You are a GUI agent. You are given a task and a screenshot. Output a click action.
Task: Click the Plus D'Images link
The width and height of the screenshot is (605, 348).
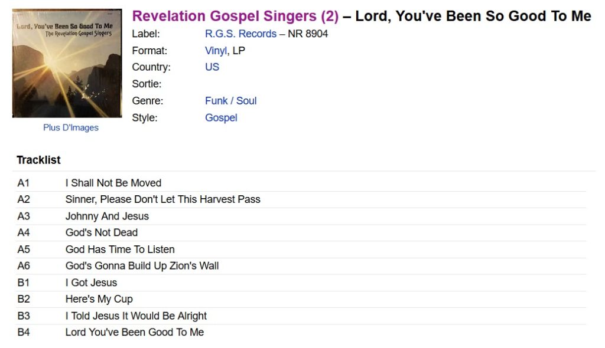(71, 127)
